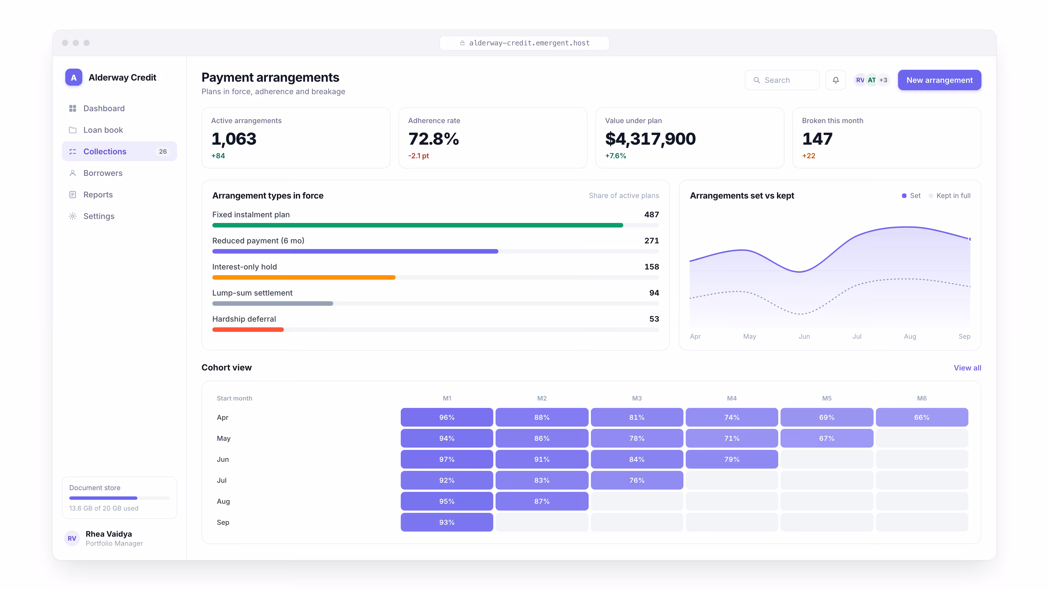The height and width of the screenshot is (590, 1049).
Task: Click the Active arrangements card
Action: click(296, 138)
